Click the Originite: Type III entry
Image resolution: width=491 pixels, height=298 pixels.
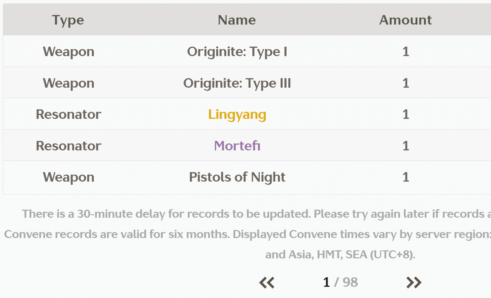click(237, 83)
